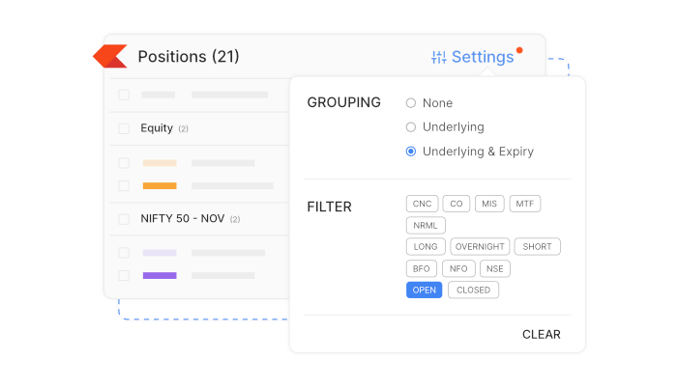
Task: Click the orange notification dot near Settings
Action: 519,49
